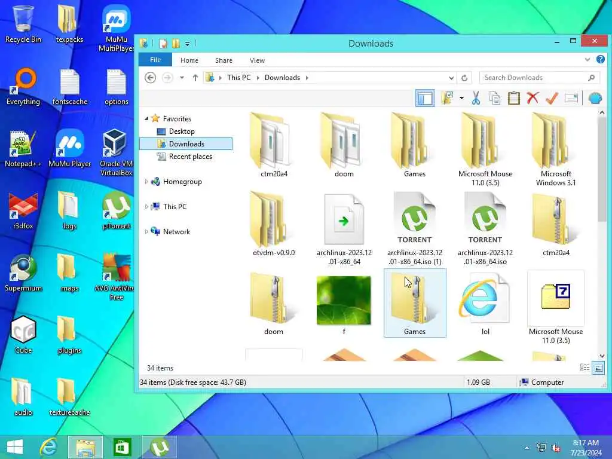The height and width of the screenshot is (459, 612).
Task: Click the Search Downloads field
Action: (x=540, y=78)
